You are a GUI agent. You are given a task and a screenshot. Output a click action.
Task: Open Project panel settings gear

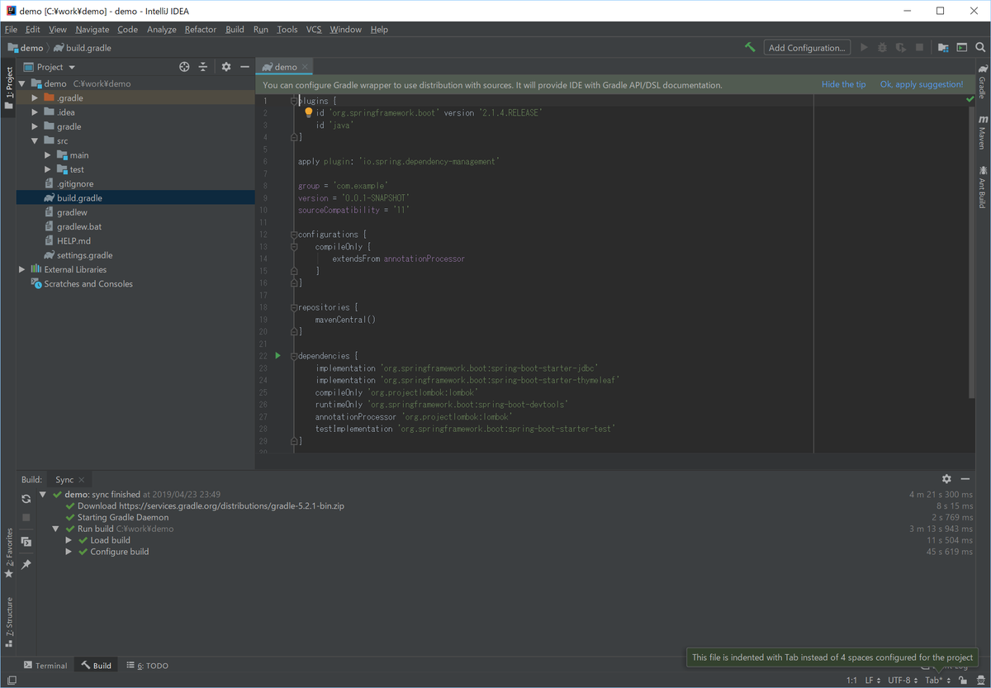click(225, 67)
